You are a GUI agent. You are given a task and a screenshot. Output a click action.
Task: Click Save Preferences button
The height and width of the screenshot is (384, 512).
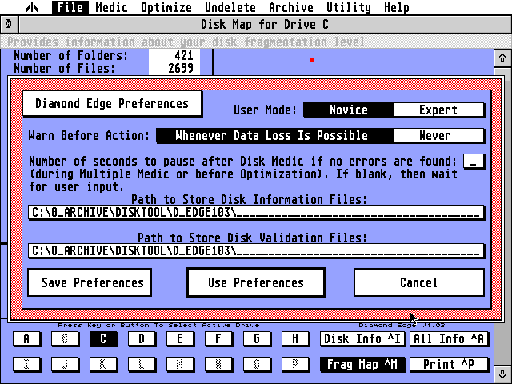click(x=90, y=282)
